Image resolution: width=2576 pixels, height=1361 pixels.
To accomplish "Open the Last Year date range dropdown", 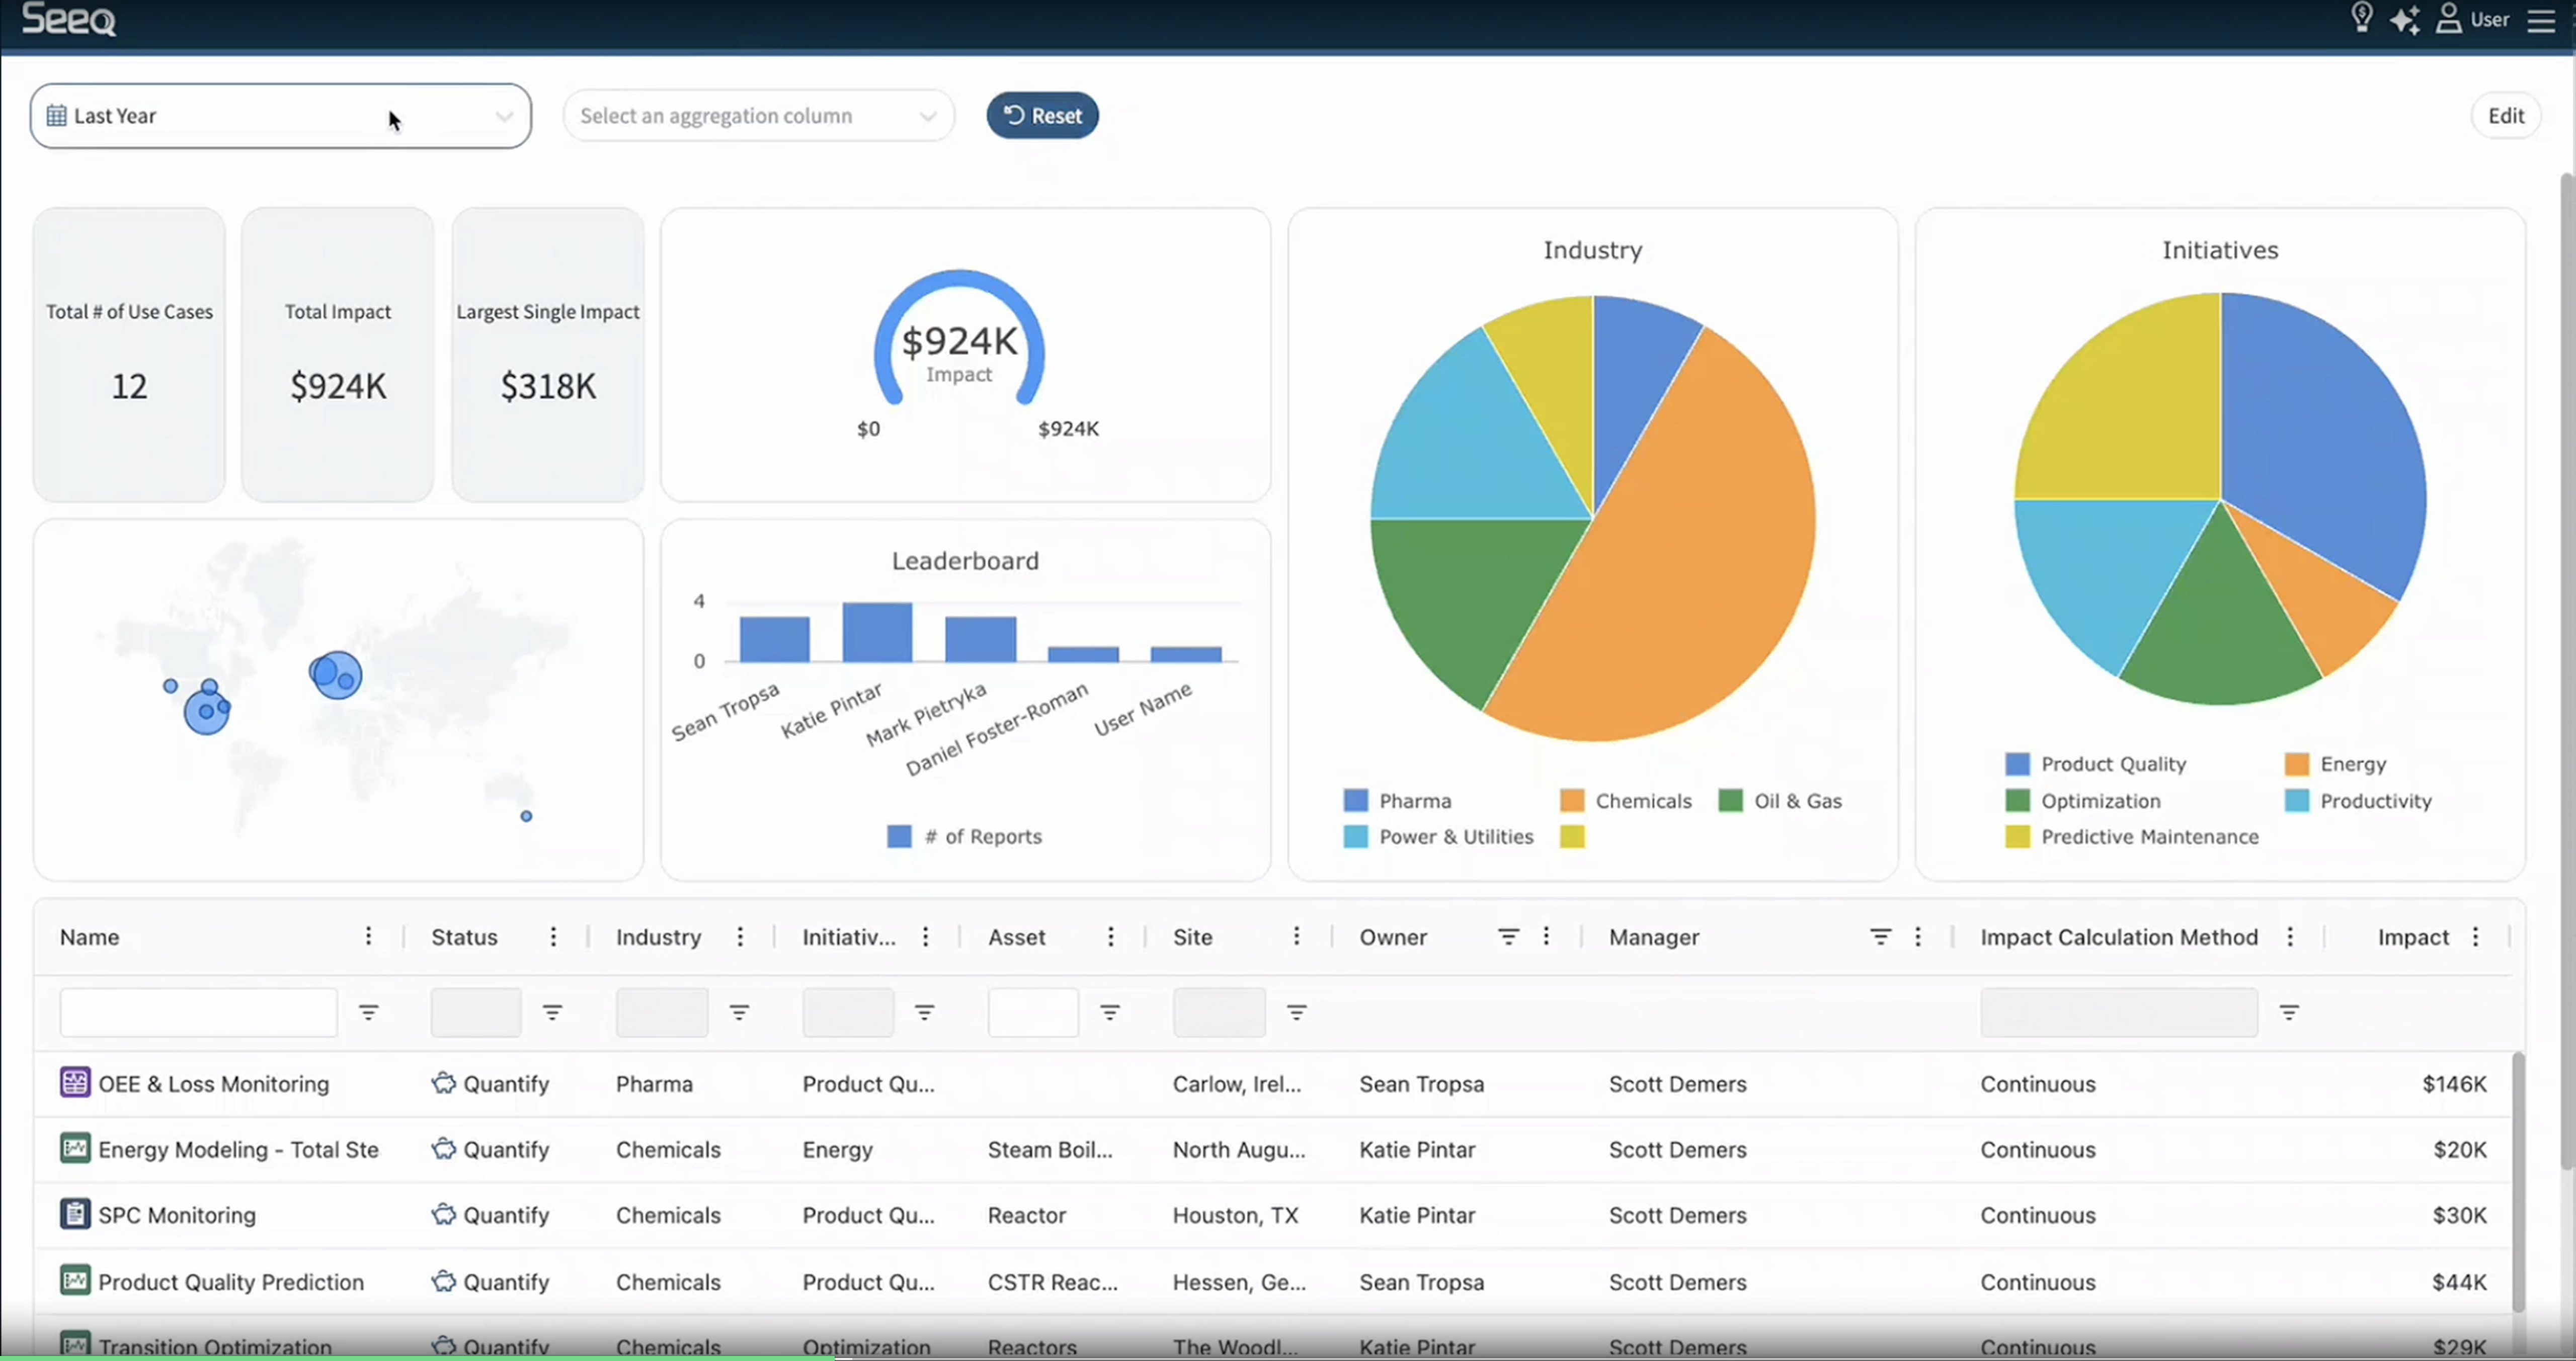I will pos(280,116).
